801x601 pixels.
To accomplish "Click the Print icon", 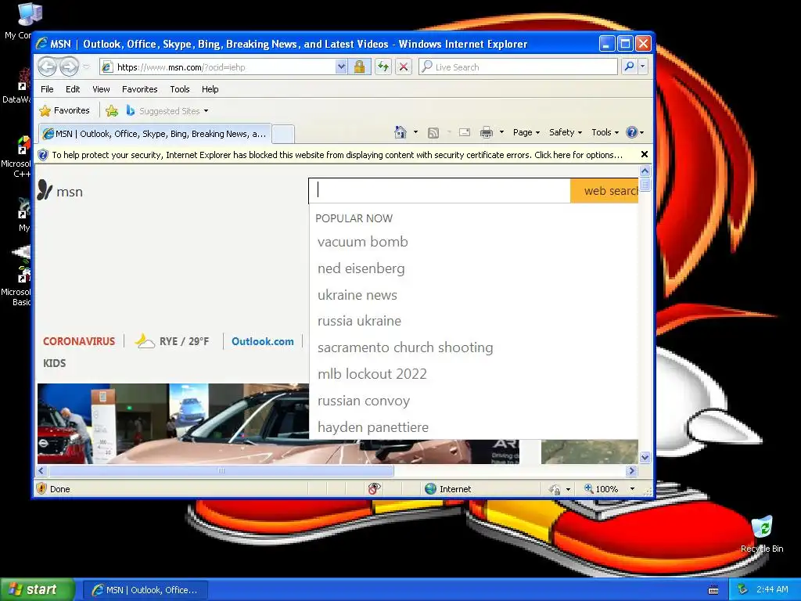I will point(487,132).
